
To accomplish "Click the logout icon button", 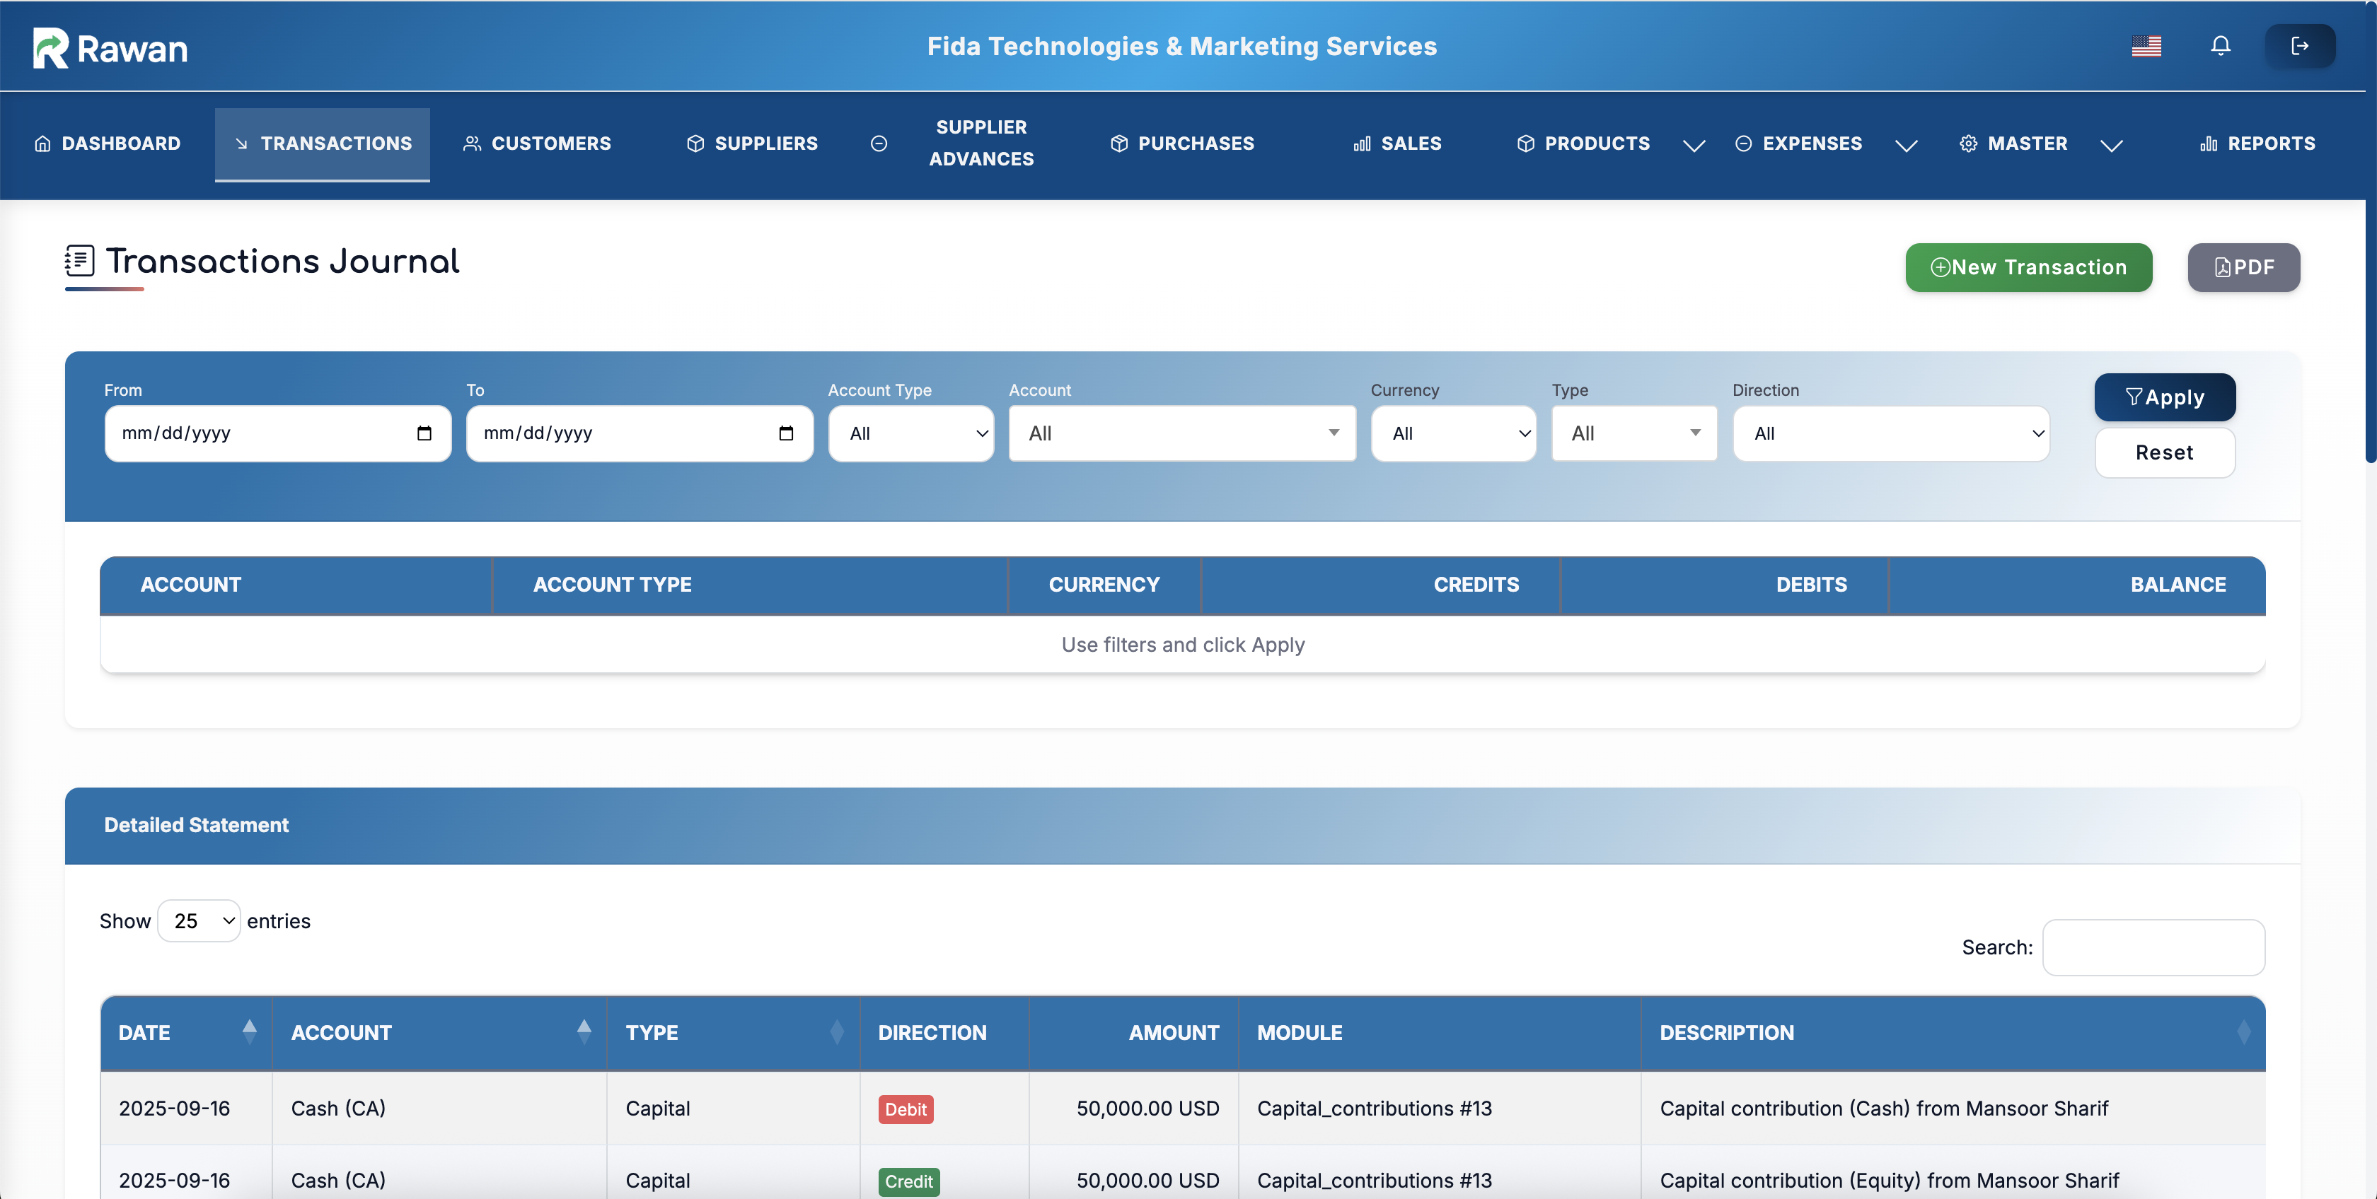I will click(x=2299, y=46).
